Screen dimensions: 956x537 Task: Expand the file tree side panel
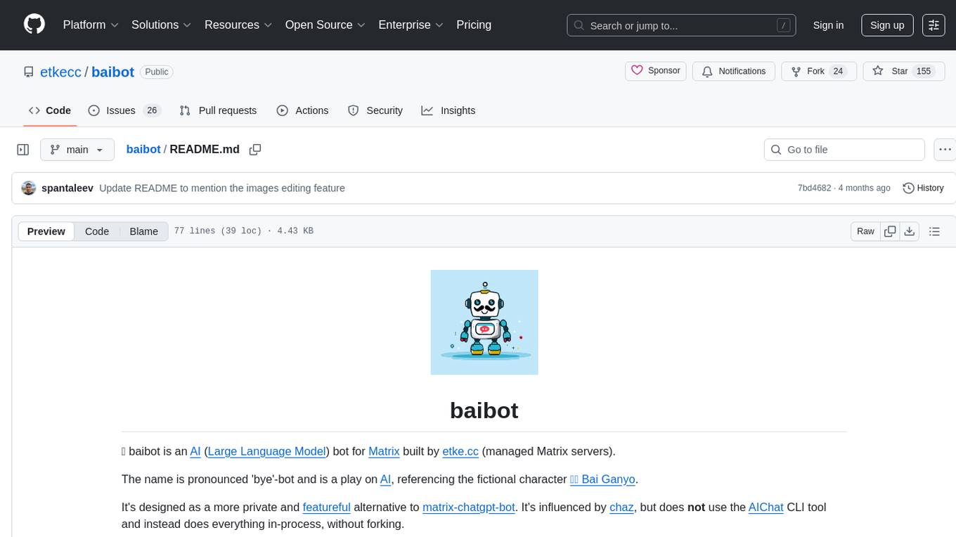(x=23, y=150)
